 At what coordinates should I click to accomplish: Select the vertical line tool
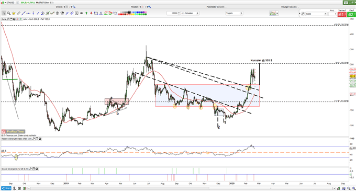click(x=33, y=13)
